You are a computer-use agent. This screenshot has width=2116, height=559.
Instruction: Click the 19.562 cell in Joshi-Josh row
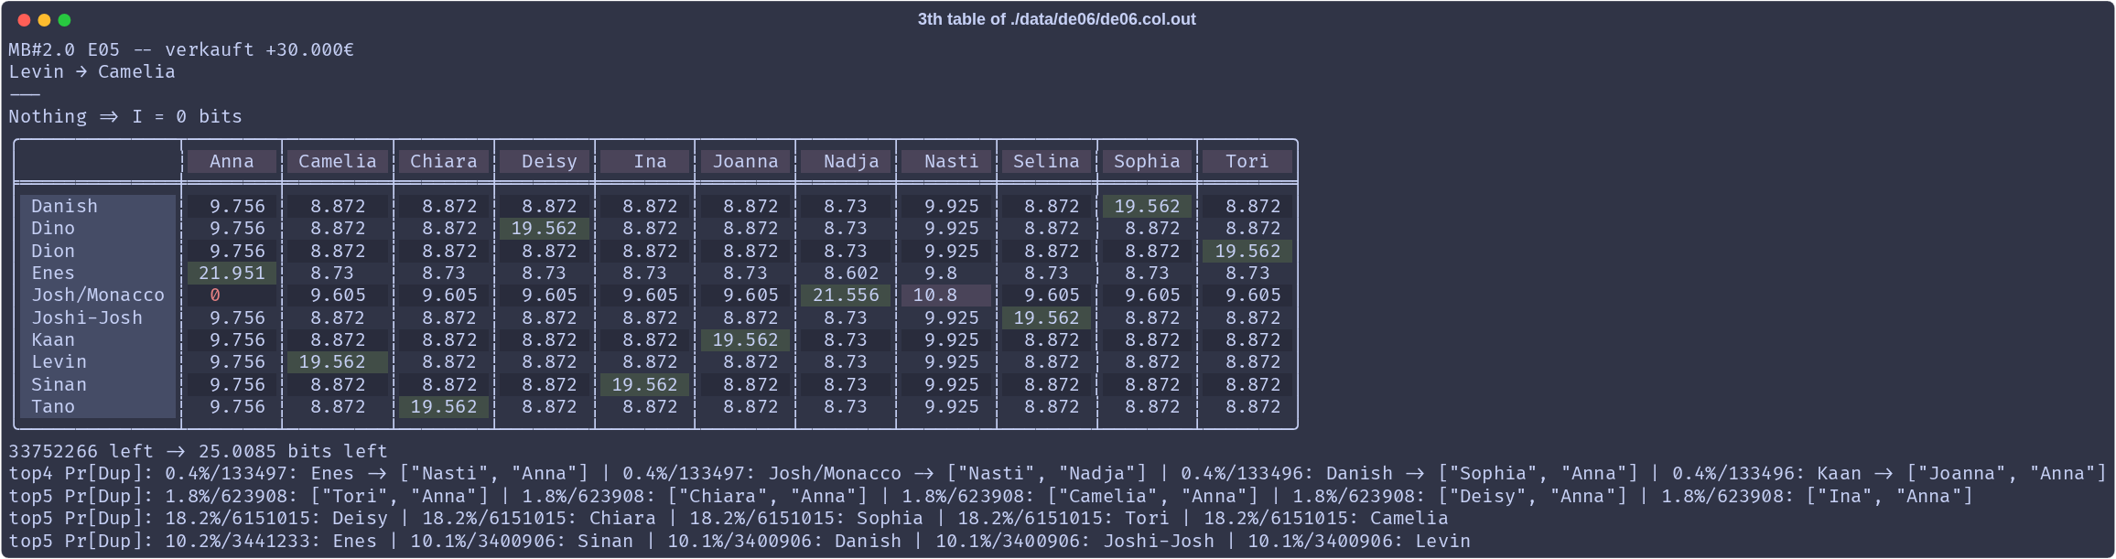1046,317
